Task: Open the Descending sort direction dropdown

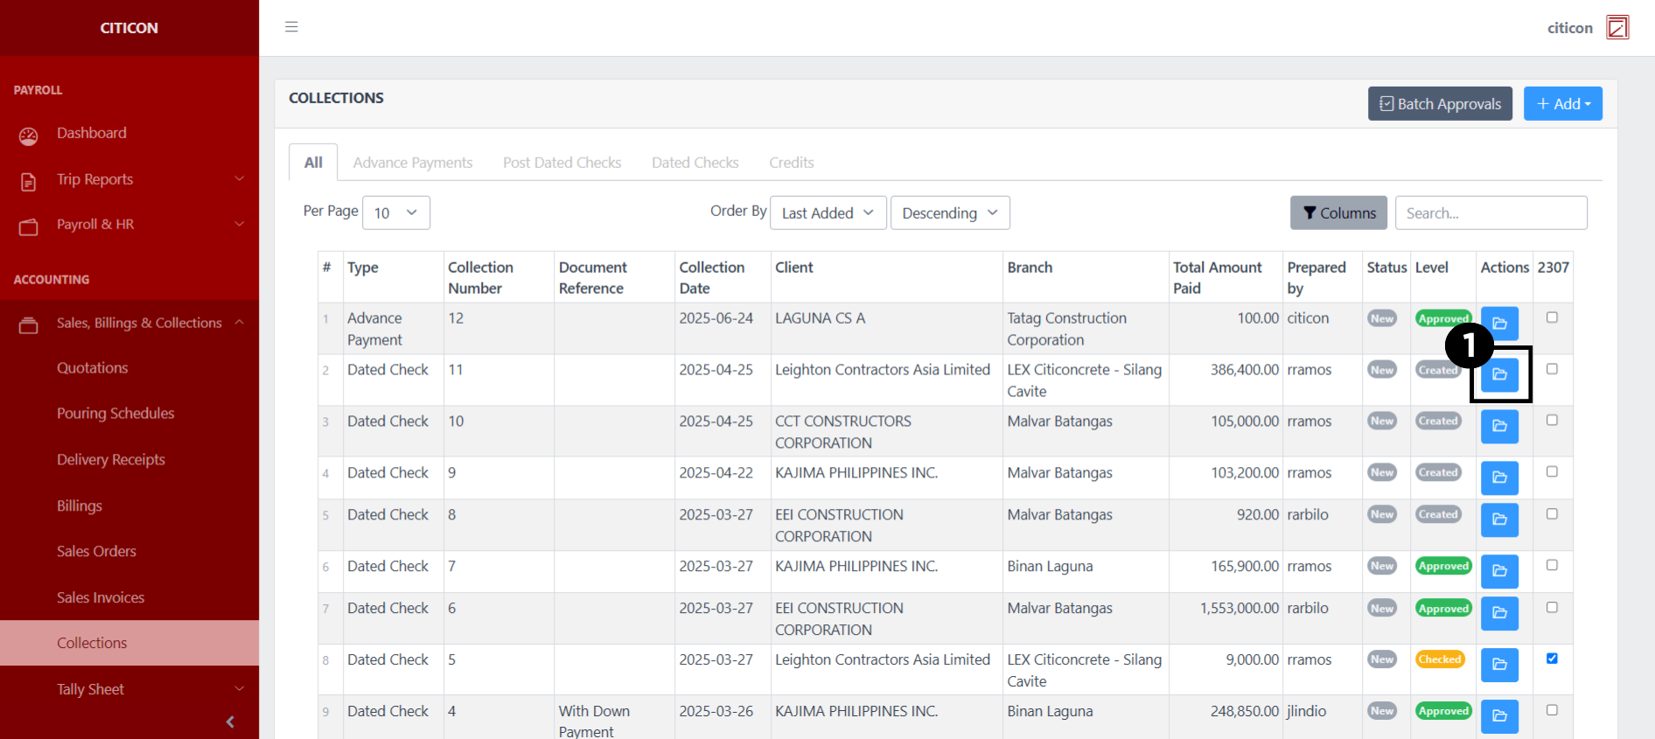Action: point(949,213)
